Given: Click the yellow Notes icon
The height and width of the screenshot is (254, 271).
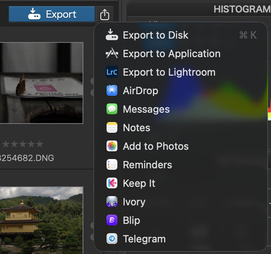Looking at the screenshot, I should 112,128.
